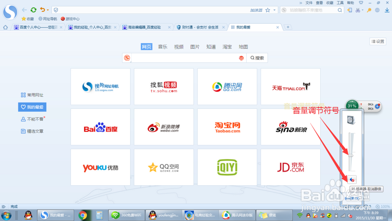Open 游戏中心 bookmark

(70, 19)
